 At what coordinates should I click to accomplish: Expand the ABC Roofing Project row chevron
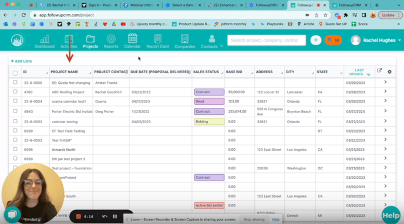pyautogui.click(x=385, y=91)
